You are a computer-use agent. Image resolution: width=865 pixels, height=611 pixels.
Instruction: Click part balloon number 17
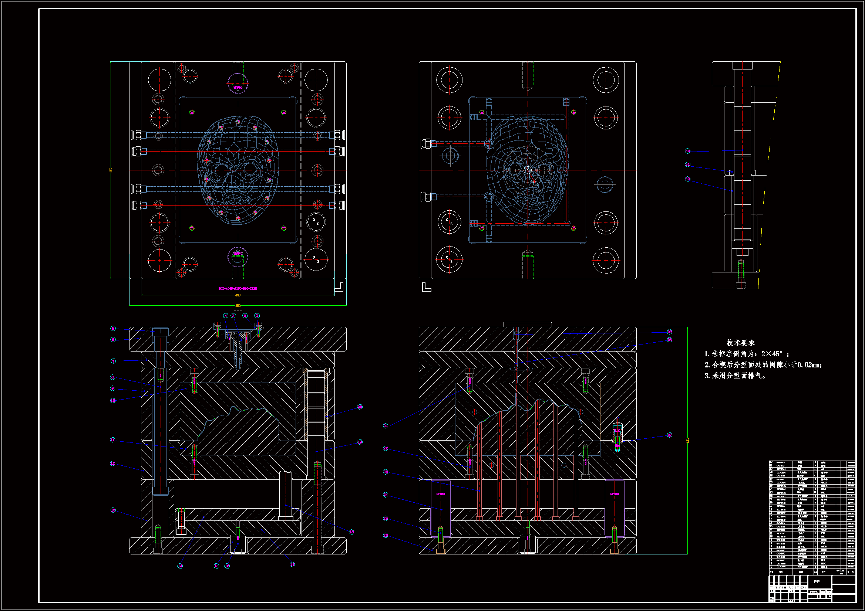pyautogui.click(x=292, y=564)
